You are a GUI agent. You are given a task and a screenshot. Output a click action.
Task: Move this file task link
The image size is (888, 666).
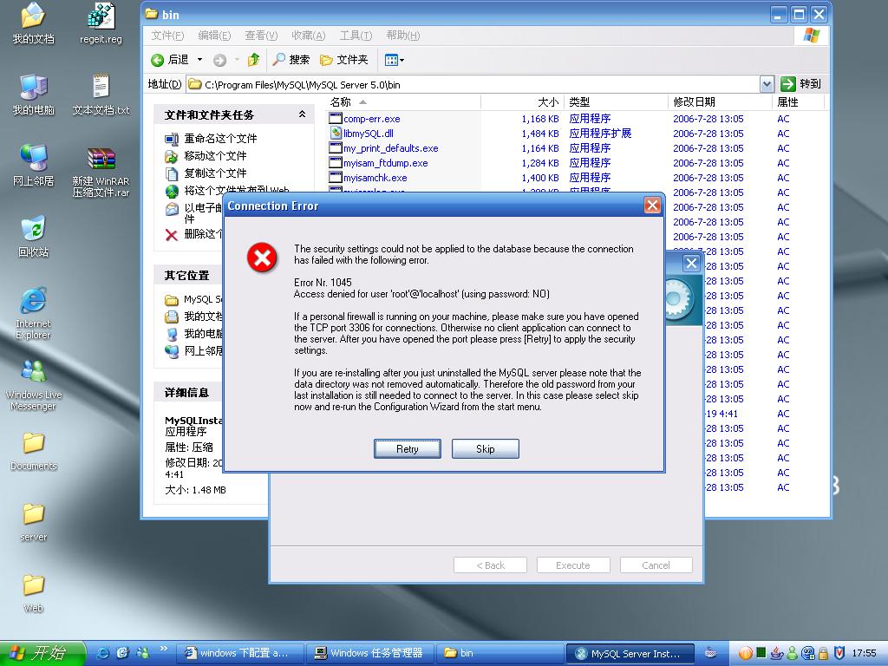[x=215, y=156]
